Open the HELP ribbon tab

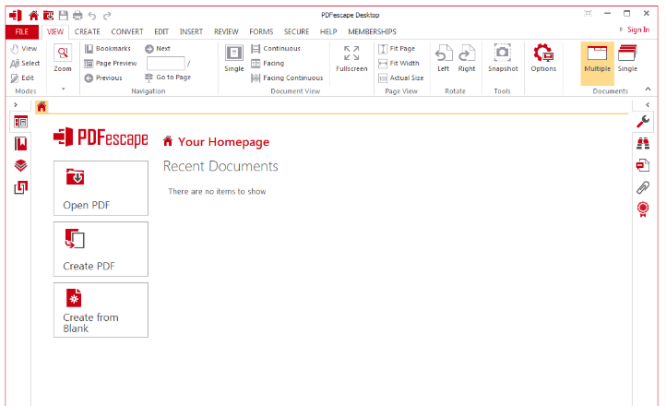click(x=328, y=32)
